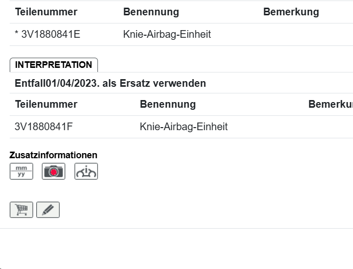Click top table Benennung column header
The height and width of the screenshot is (269, 353).
point(151,12)
